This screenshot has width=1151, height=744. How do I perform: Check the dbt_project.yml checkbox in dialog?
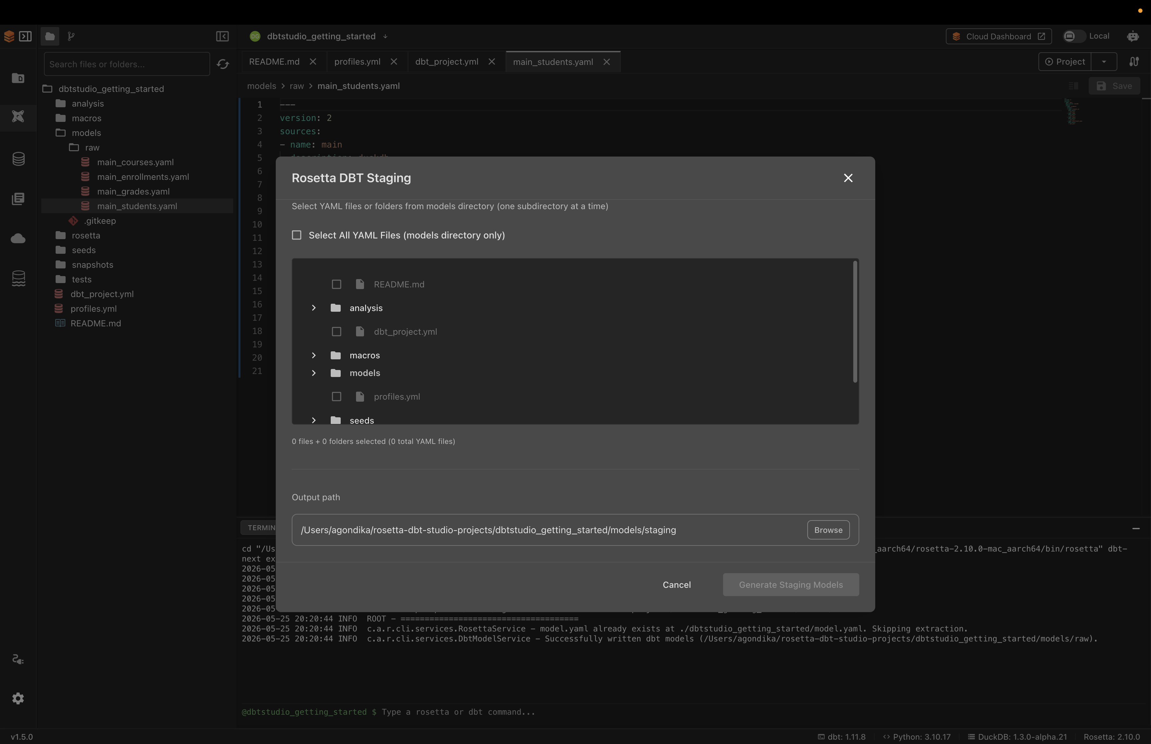pyautogui.click(x=337, y=331)
